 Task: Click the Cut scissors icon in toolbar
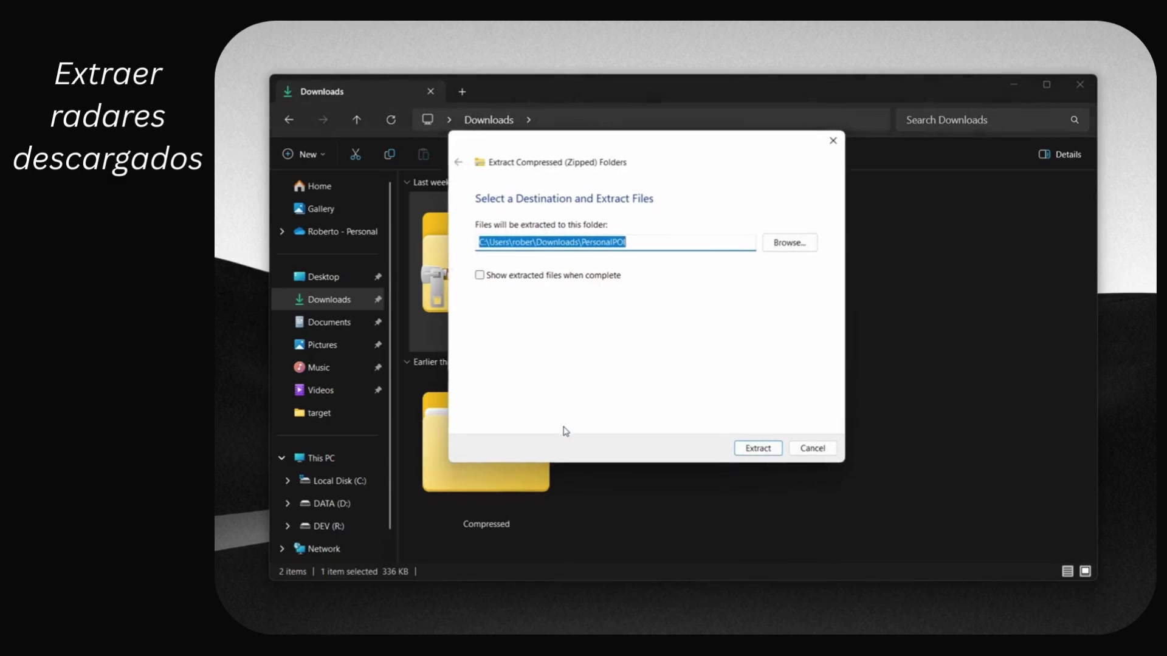pos(356,154)
